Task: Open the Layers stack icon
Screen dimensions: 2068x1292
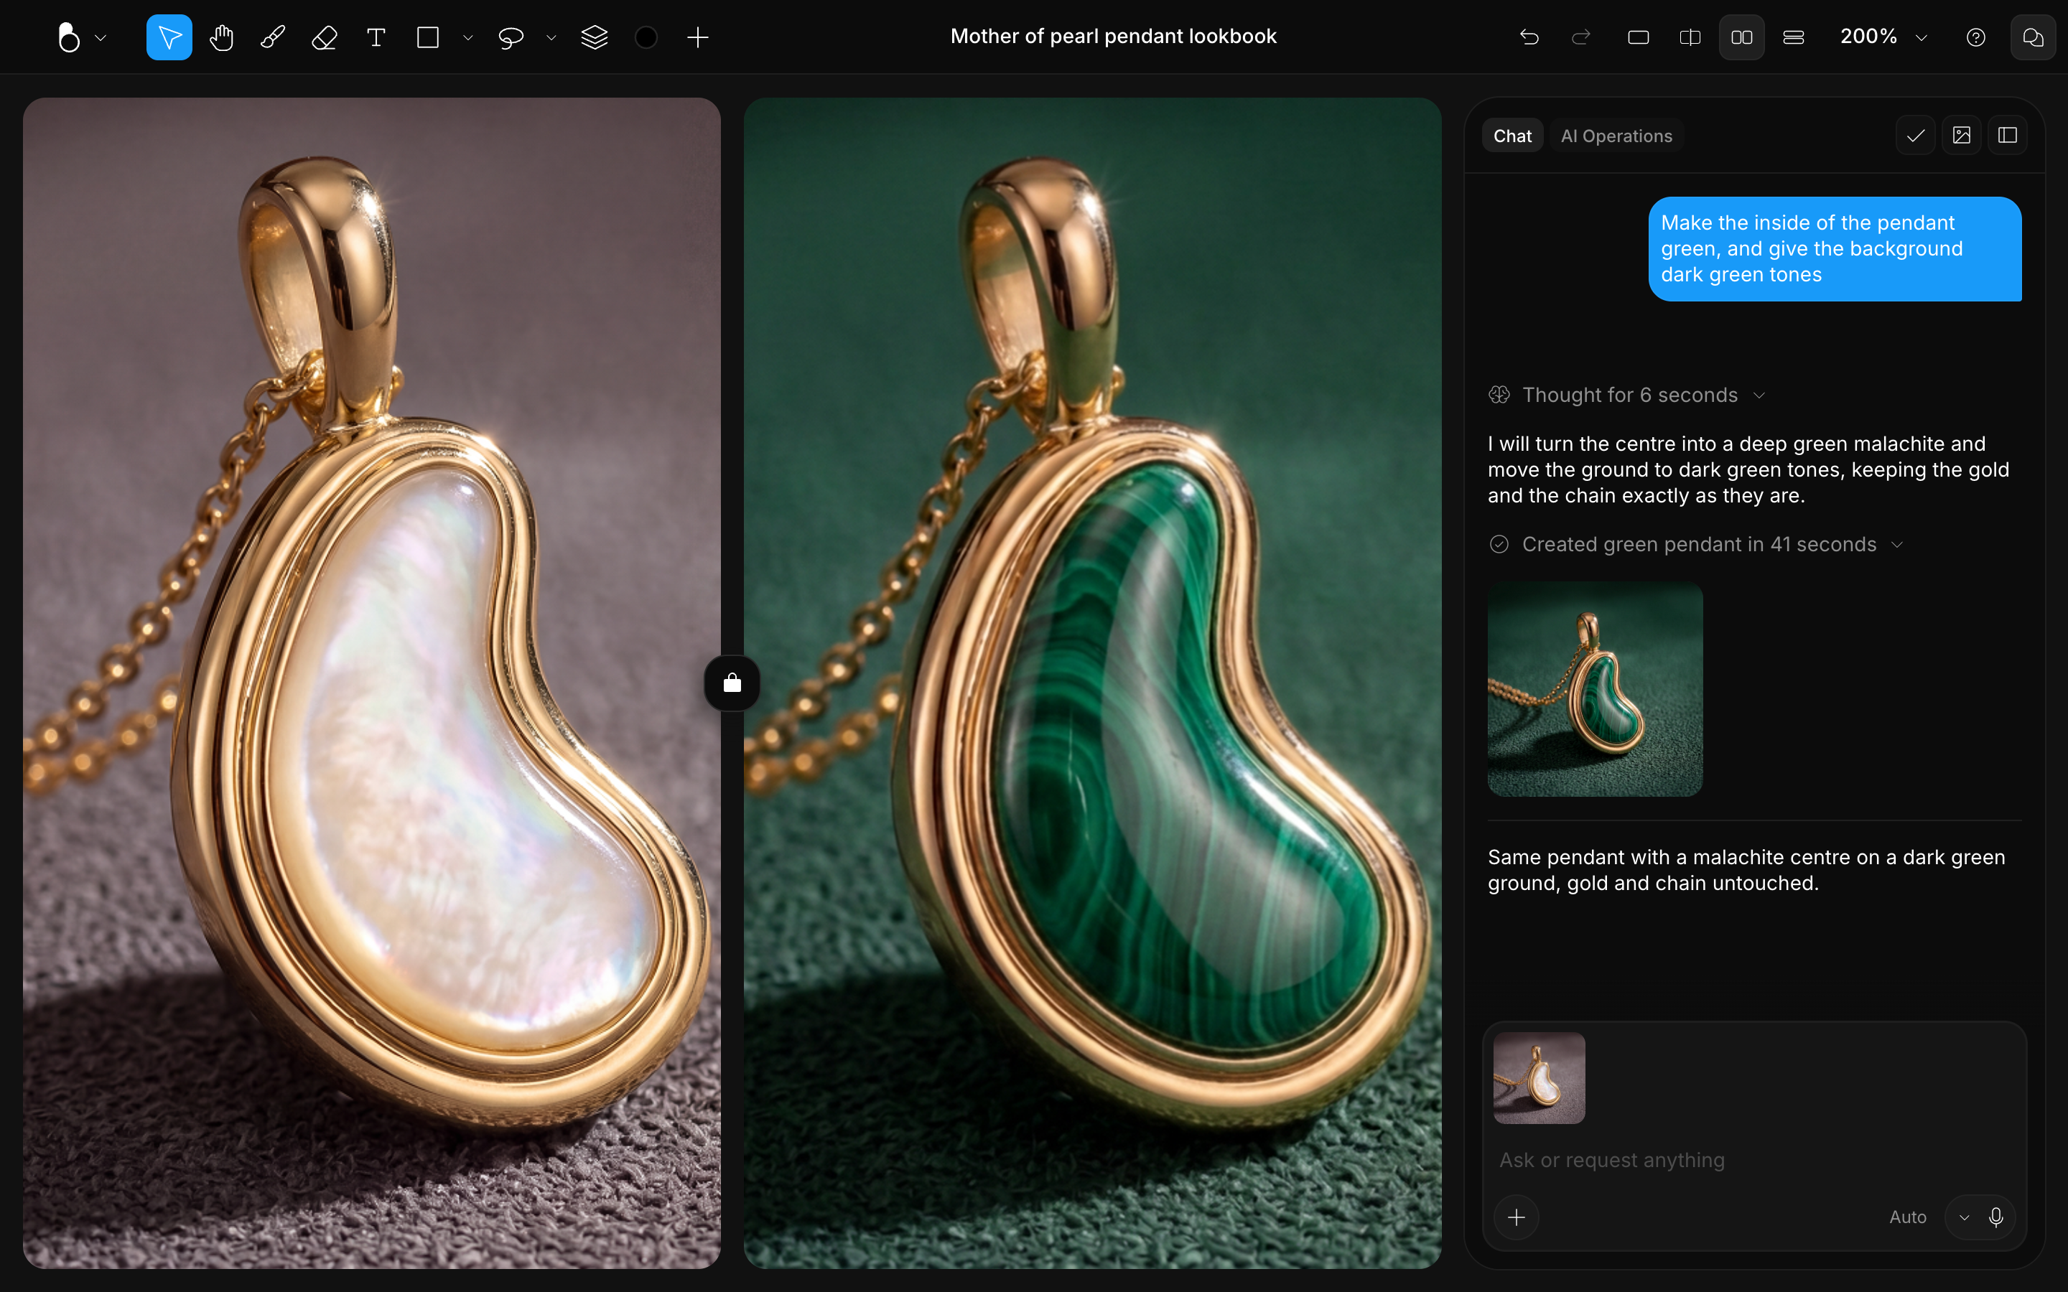Action: [x=594, y=37]
